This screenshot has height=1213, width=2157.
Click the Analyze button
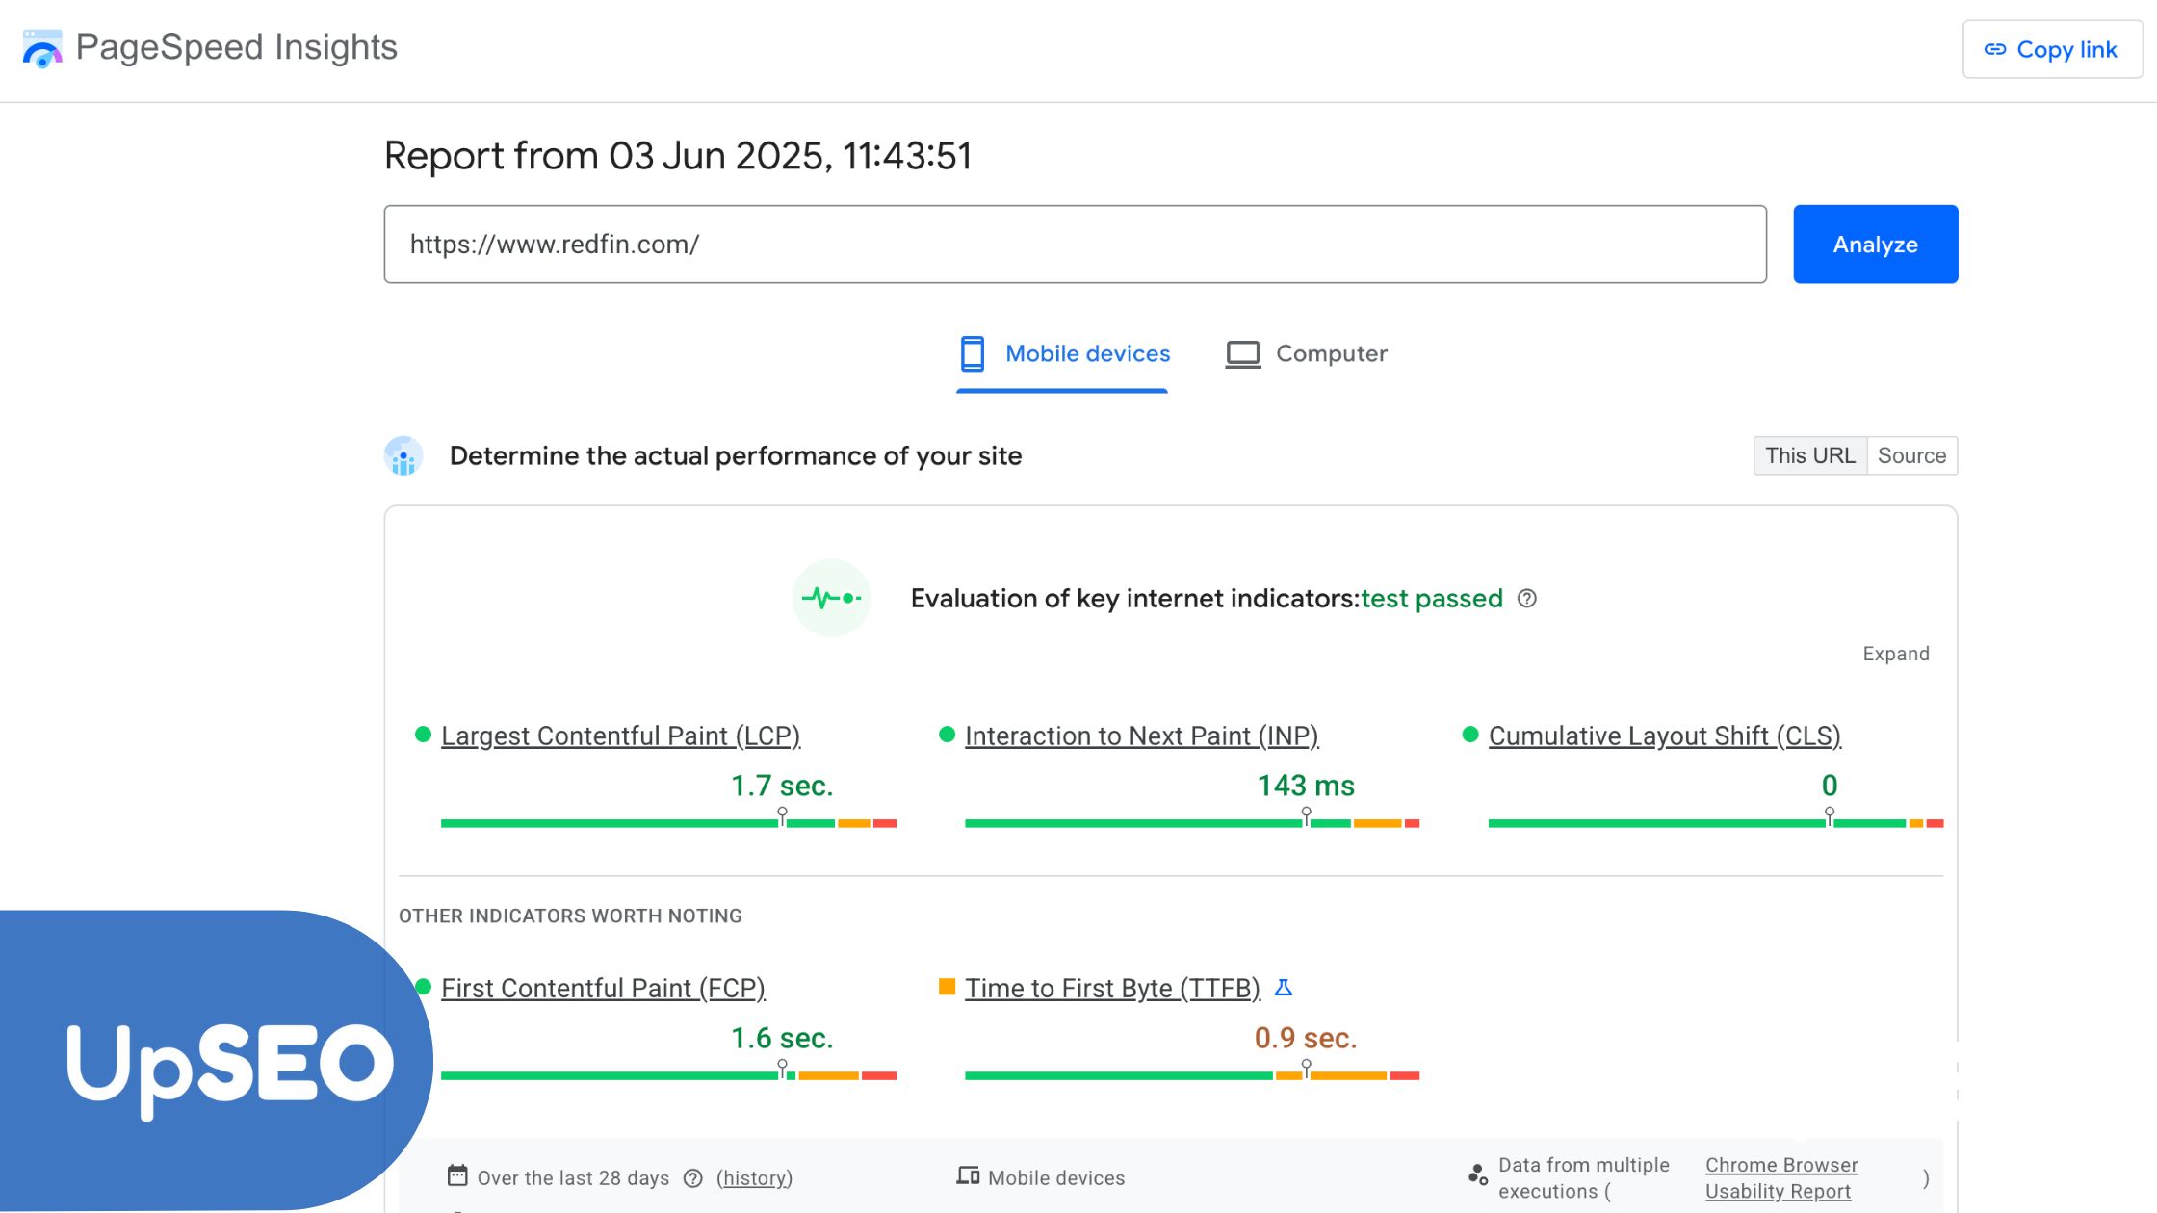[x=1876, y=245]
